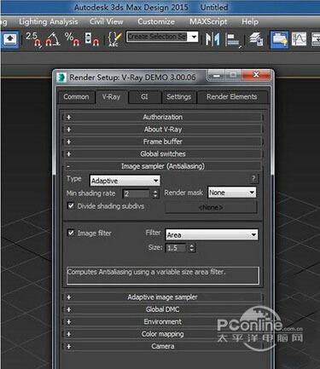320x369 pixels.
Task: Click the Create Selection Set text field
Action: (x=157, y=37)
